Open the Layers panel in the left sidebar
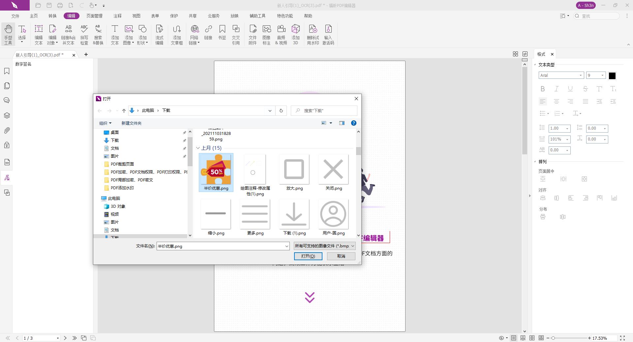Viewport: 633px width, 342px height. tap(7, 115)
